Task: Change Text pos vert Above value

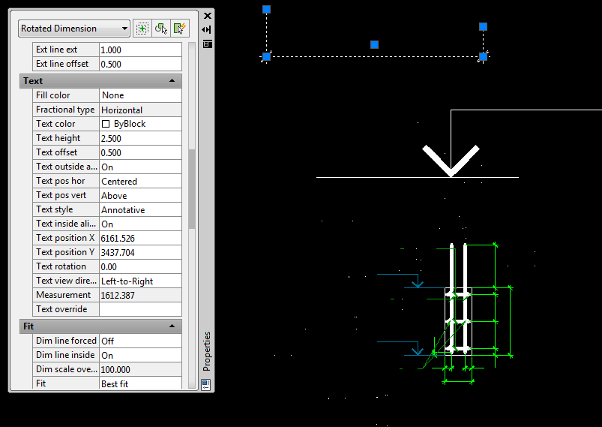Action: 140,195
